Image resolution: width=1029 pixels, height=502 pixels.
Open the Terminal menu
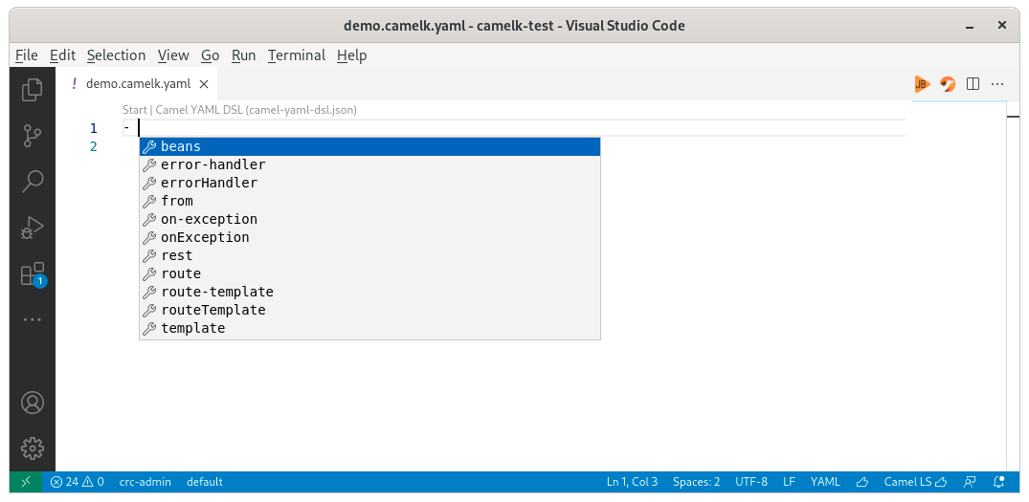[x=297, y=55]
